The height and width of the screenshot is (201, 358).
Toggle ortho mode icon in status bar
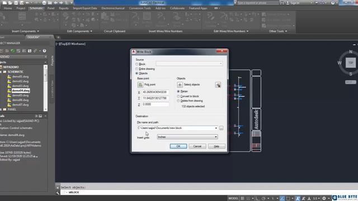[258, 198]
